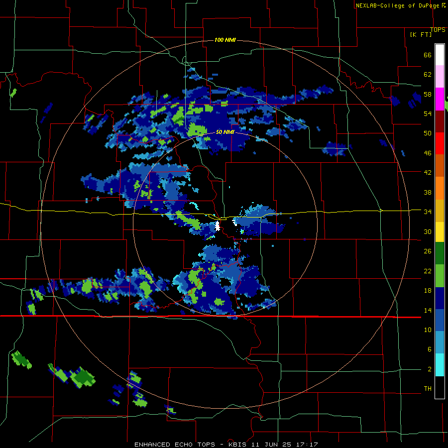Click the legend value '10'
The width and height of the screenshot is (448, 448).
(x=428, y=330)
